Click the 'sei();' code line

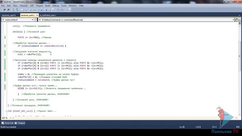pos(16,26)
